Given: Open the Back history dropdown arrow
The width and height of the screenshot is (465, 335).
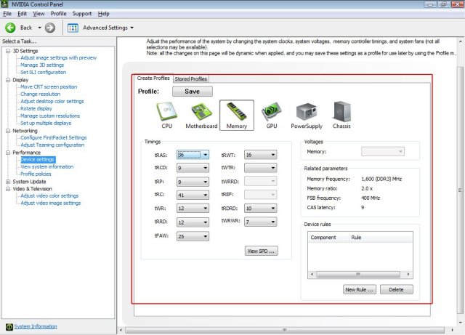Looking at the screenshot, I should (39, 28).
